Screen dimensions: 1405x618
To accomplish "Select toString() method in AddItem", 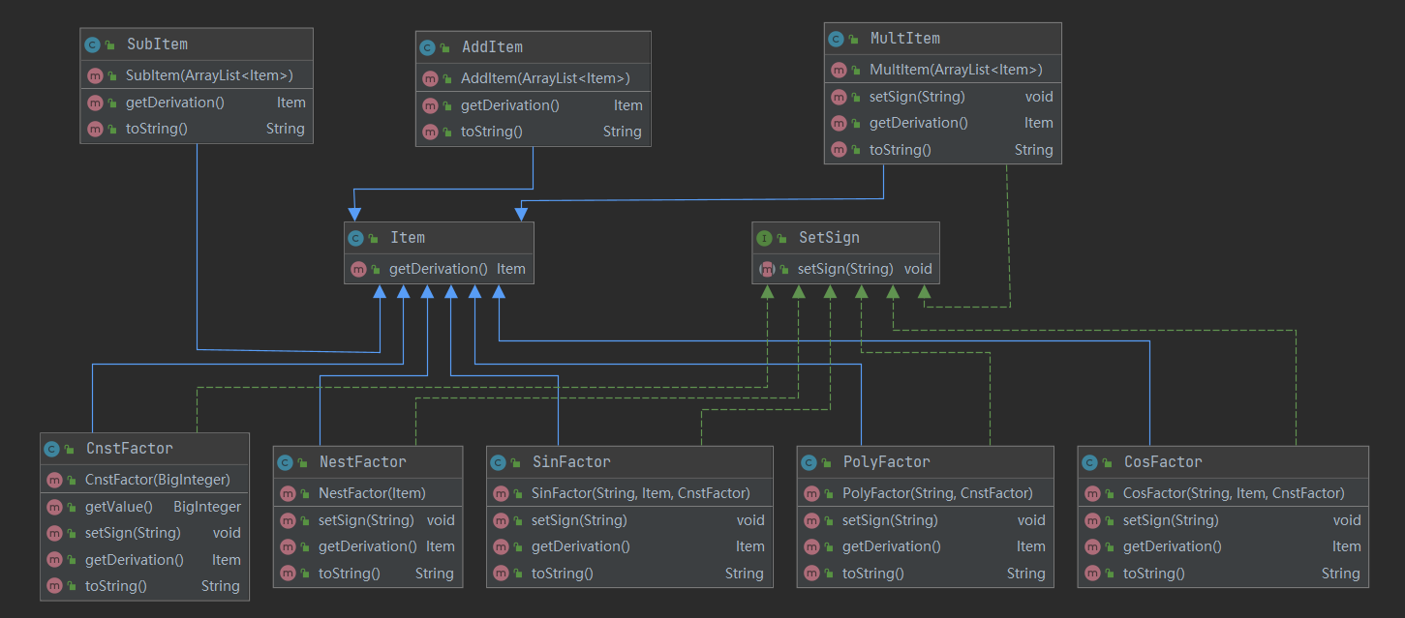I will pyautogui.click(x=491, y=132).
